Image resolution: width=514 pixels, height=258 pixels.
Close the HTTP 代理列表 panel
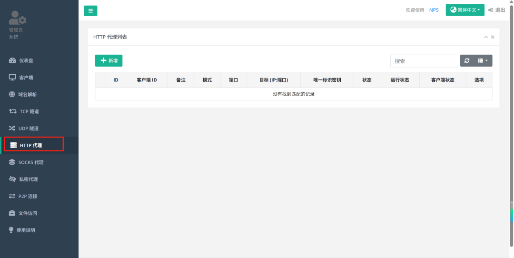coord(493,37)
